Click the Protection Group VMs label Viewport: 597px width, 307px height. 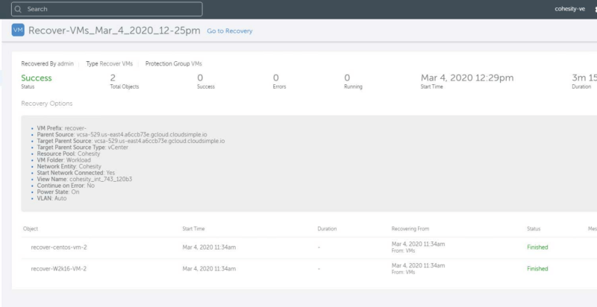pos(173,64)
